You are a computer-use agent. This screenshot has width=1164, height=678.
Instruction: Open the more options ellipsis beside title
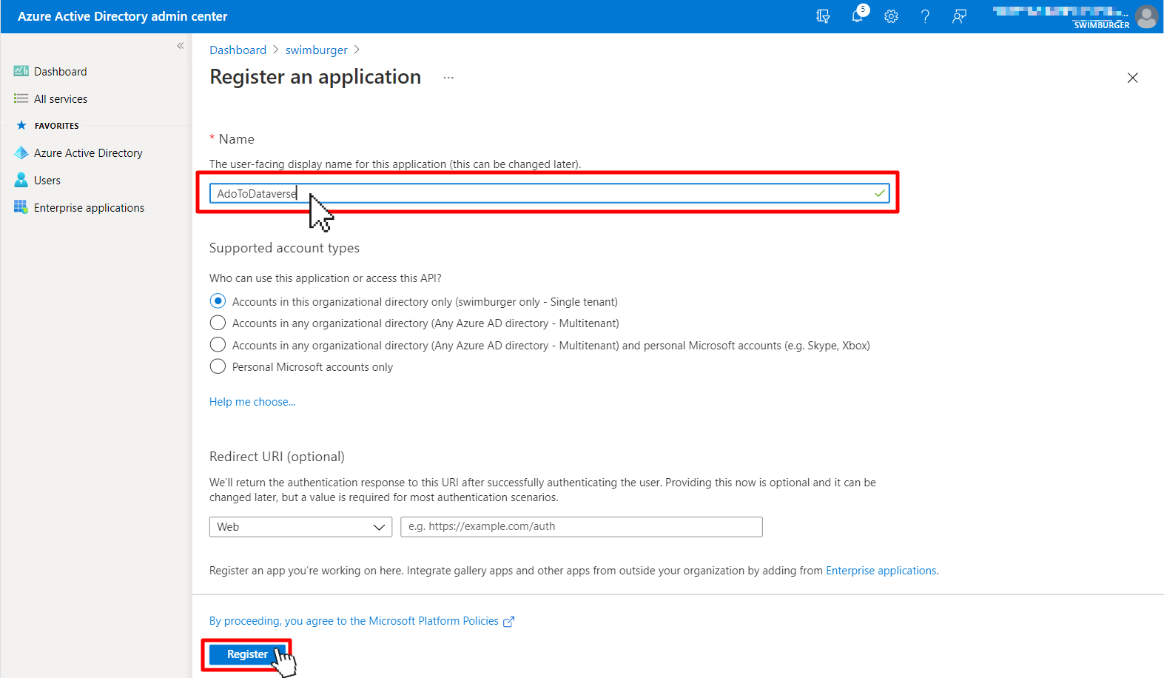point(448,78)
